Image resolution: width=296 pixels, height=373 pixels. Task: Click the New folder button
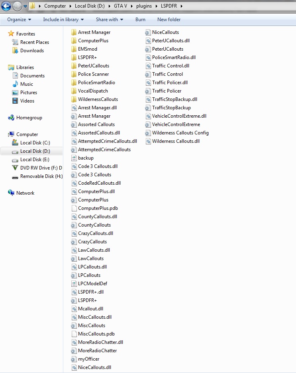tap(169, 20)
